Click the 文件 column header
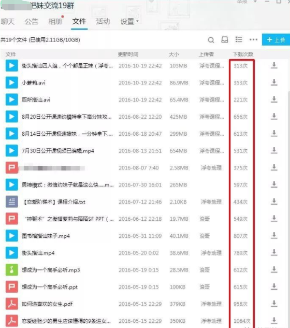Viewport: 290px width, 328px height. 11,54
